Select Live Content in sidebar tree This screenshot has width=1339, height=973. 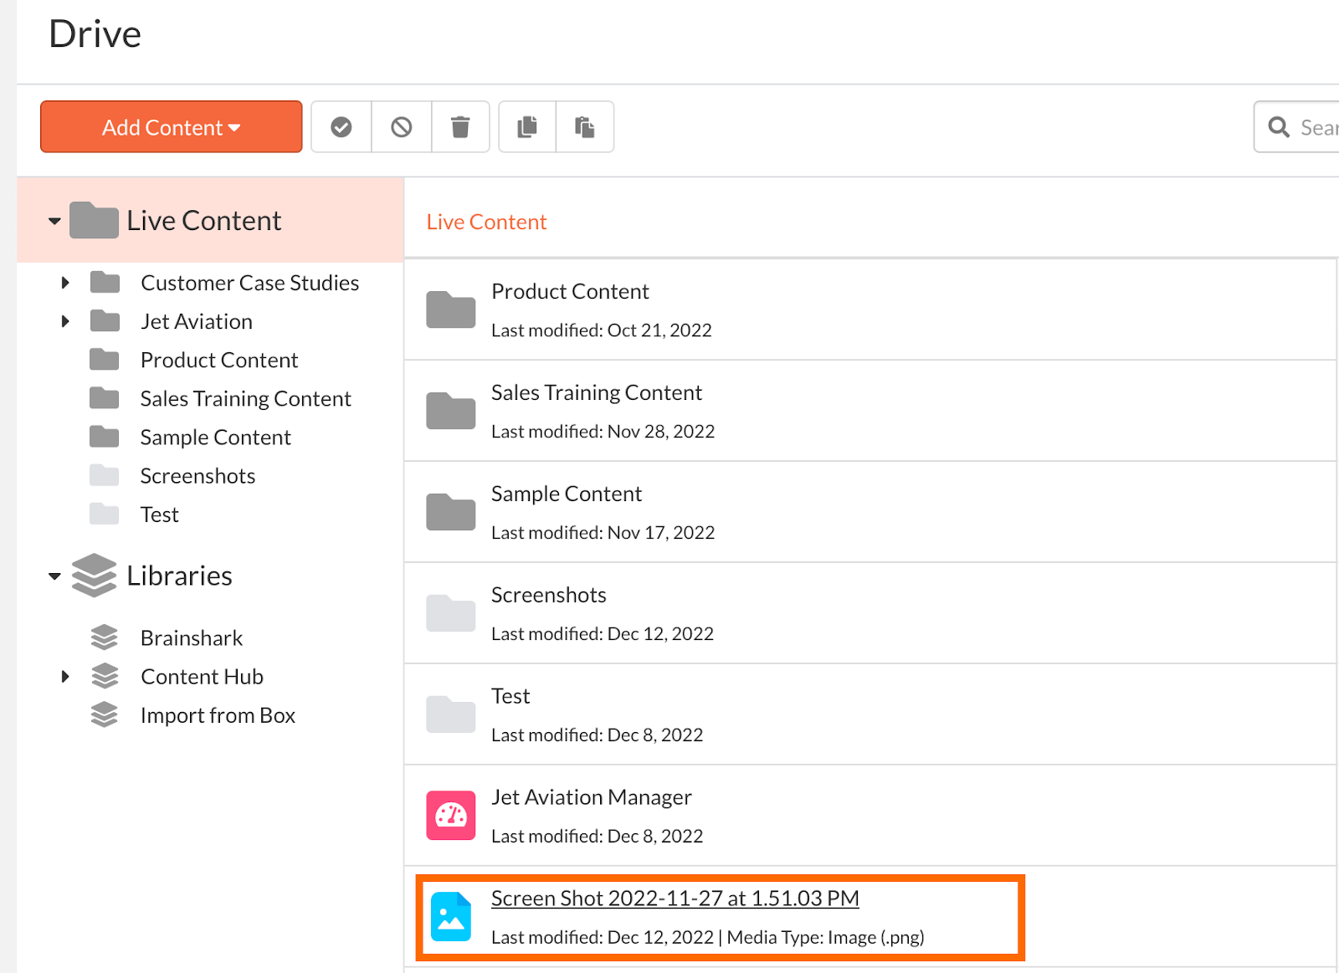(x=204, y=221)
